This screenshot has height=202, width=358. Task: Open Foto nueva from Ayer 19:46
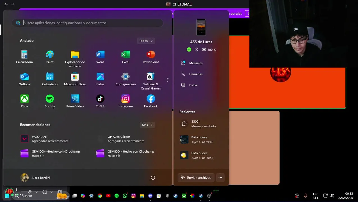(x=201, y=139)
